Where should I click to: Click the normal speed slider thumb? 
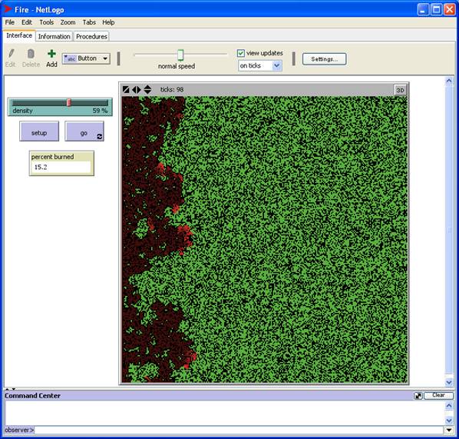click(x=180, y=55)
